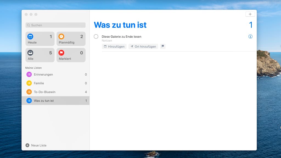Select the To-Do-Bluewin list

click(55, 92)
